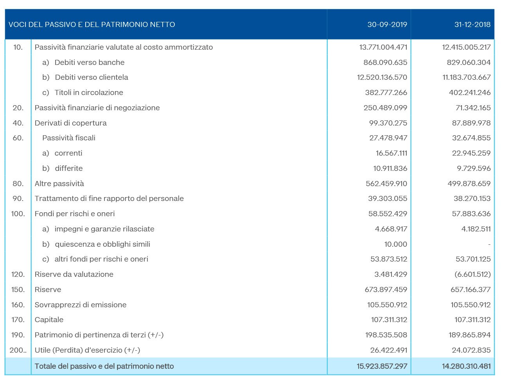The image size is (510, 389).
Task: Click the 'Riserve da valutazione' row label
Action: pos(74,274)
